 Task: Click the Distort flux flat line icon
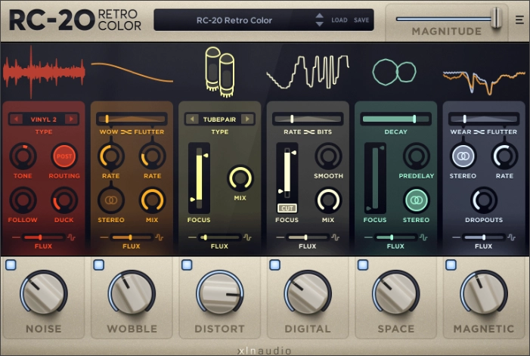[192, 237]
